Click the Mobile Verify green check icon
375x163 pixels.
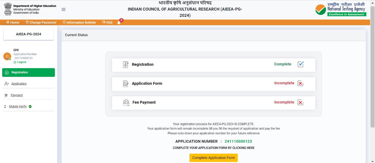[x=30, y=106]
